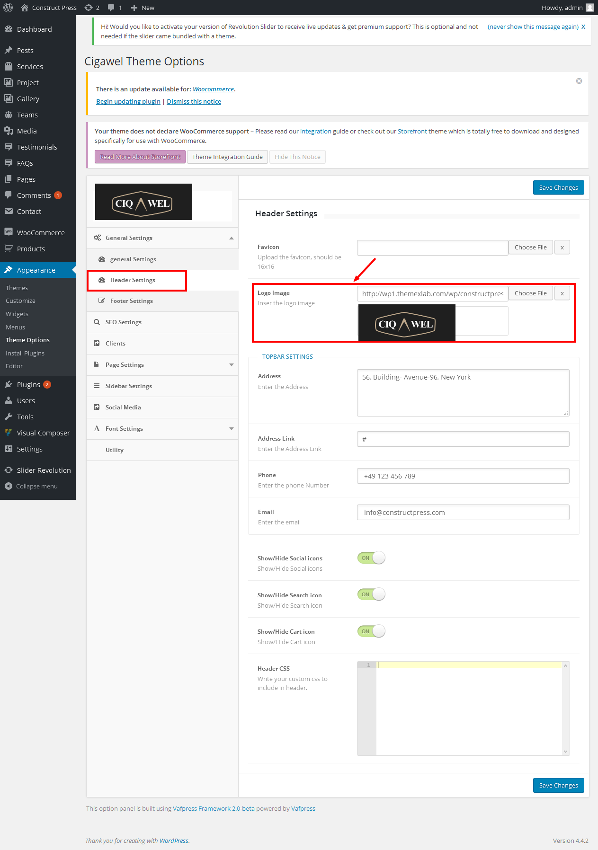Open the updates icon in admin bar
This screenshot has width=598, height=850.
click(x=89, y=8)
